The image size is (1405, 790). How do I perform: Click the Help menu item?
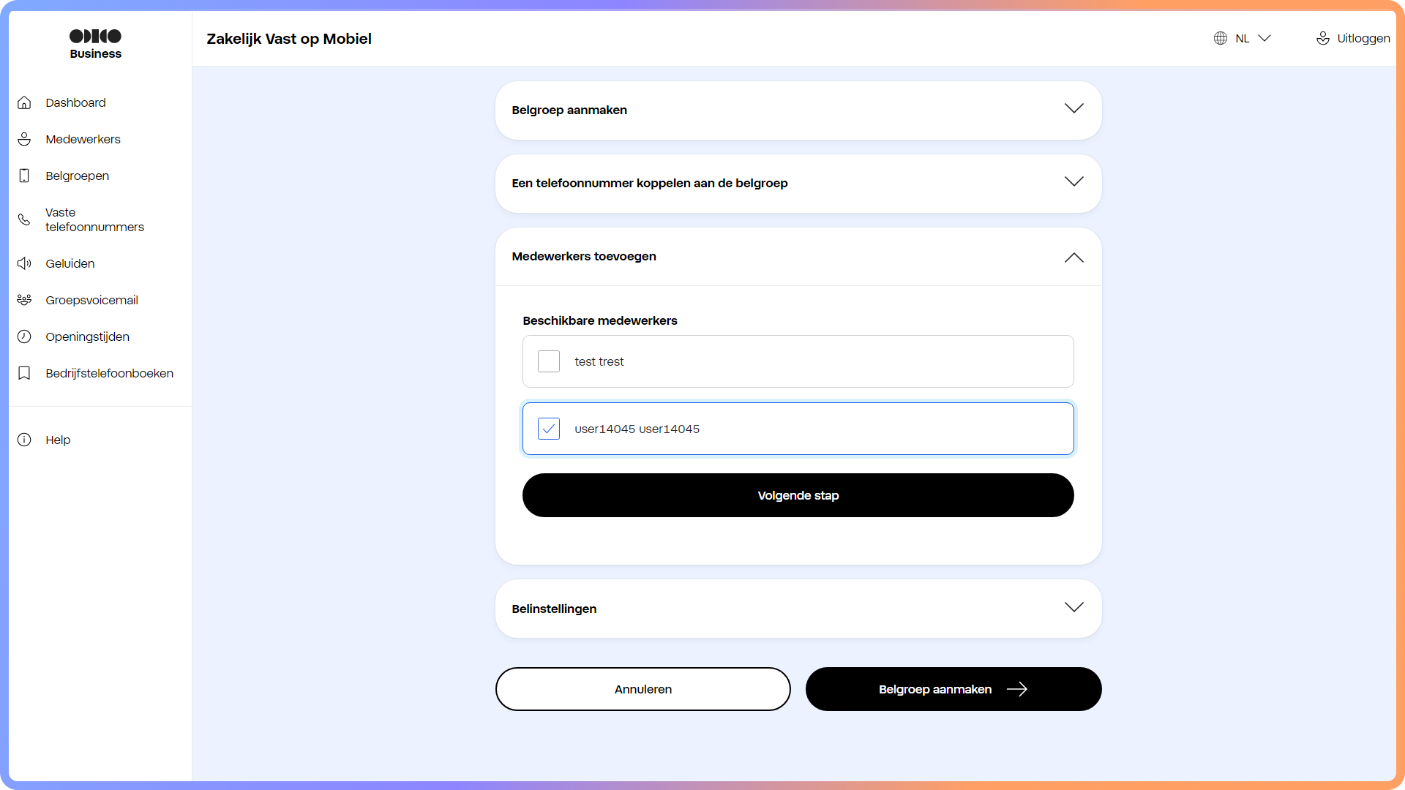coord(57,440)
